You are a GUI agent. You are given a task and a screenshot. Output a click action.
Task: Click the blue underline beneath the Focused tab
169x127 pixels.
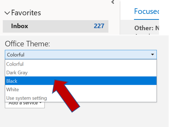coord(146,19)
